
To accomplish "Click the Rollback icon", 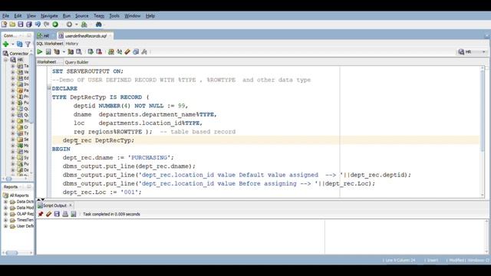I will pyautogui.click(x=99, y=51).
